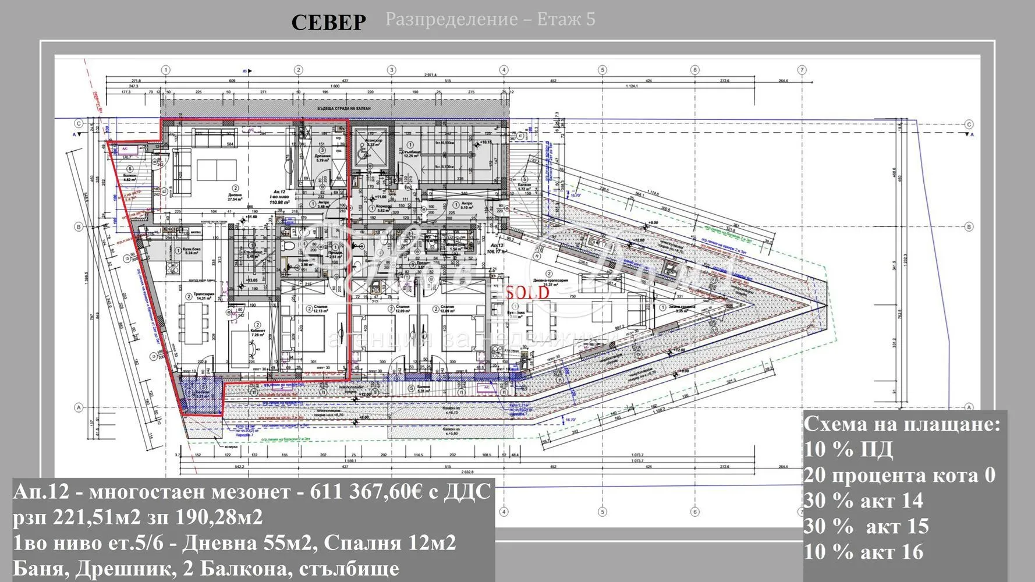1035x582 pixels.
Task: Select the 'Разпределение – Етаж 5' title
Action: (490, 19)
